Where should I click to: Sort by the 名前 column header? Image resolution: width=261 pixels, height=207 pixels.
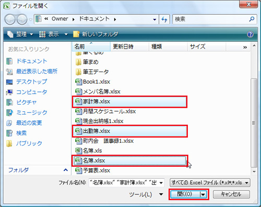[x=91, y=47]
